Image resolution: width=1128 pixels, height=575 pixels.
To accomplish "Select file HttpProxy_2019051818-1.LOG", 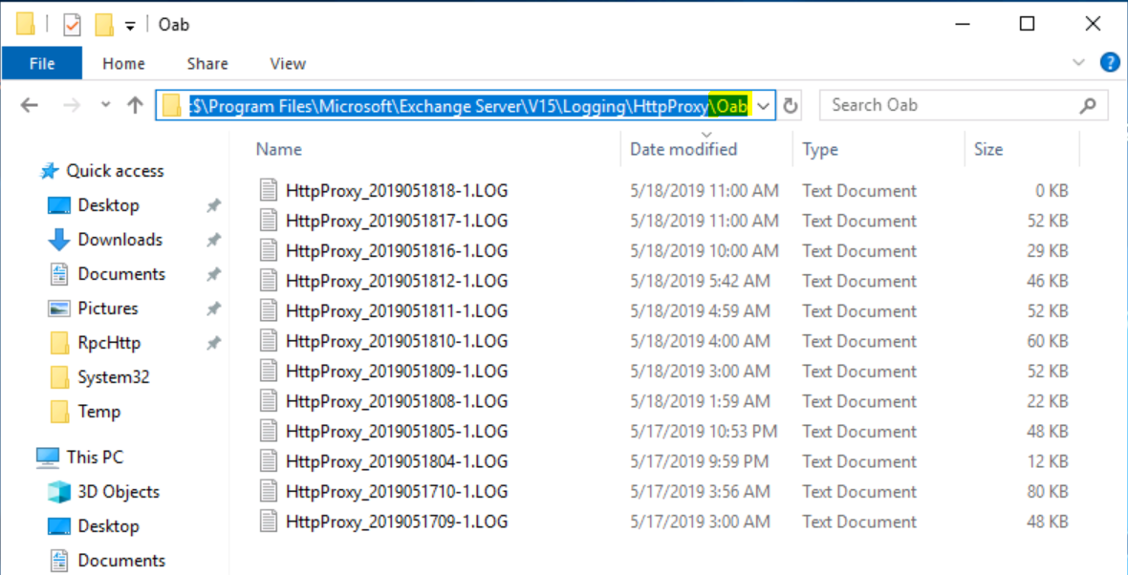I will (x=397, y=191).
